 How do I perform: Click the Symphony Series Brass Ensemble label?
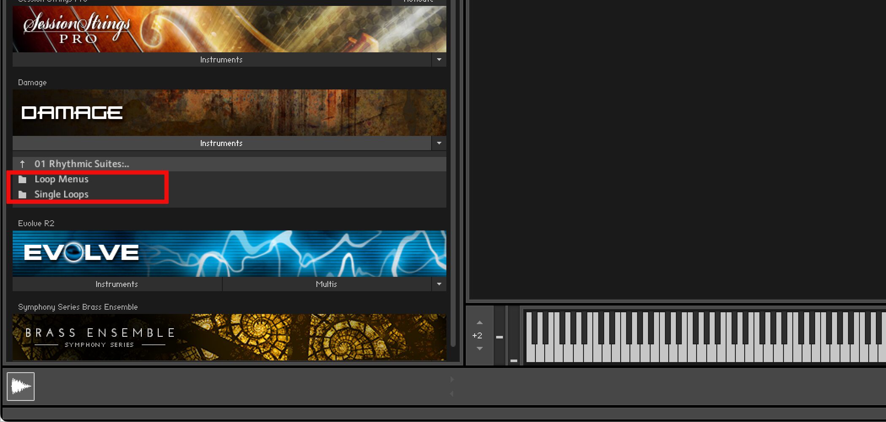pos(78,307)
